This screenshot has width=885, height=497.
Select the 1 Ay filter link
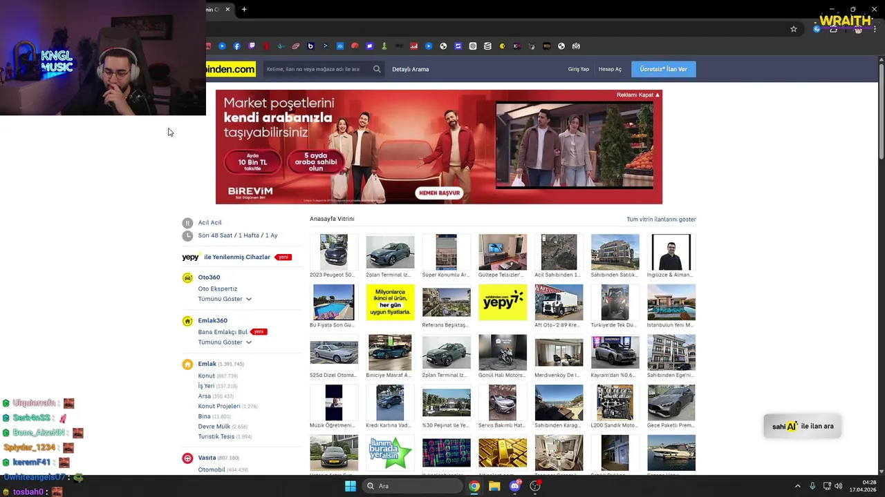coord(271,236)
